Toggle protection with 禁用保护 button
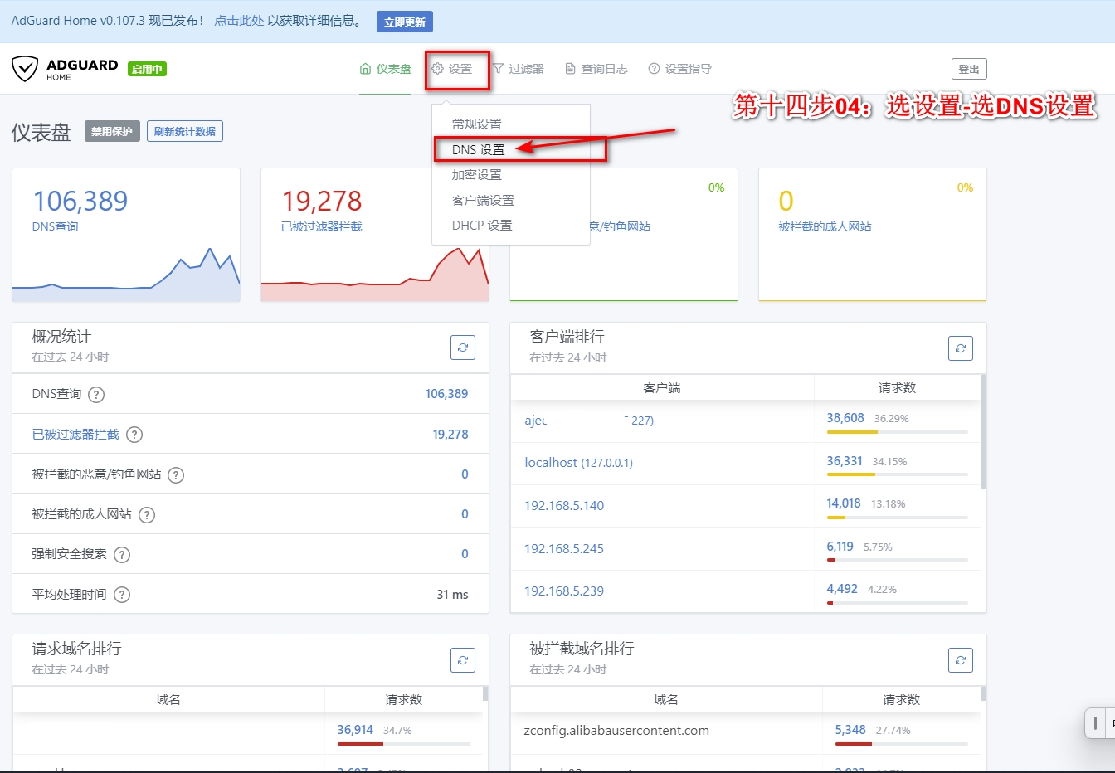 coord(112,131)
